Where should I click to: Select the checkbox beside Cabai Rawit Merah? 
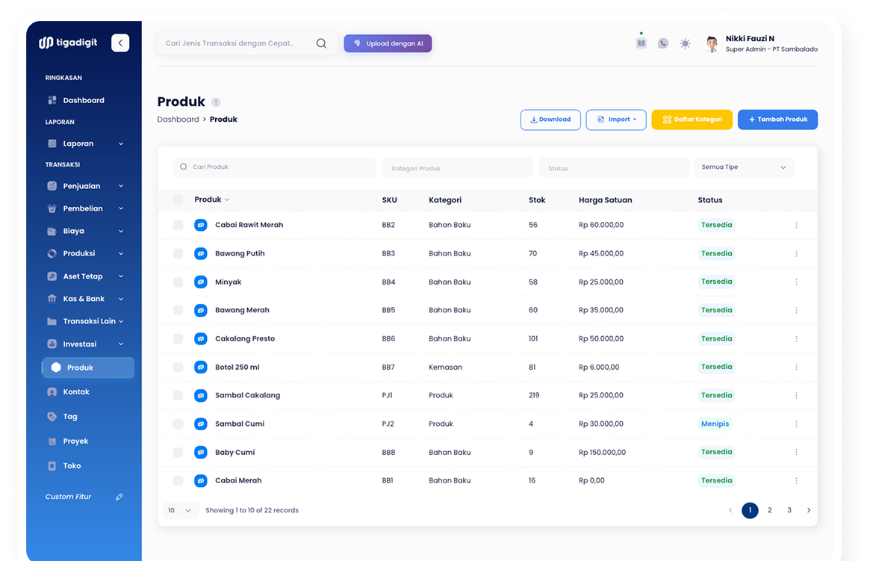pyautogui.click(x=178, y=225)
